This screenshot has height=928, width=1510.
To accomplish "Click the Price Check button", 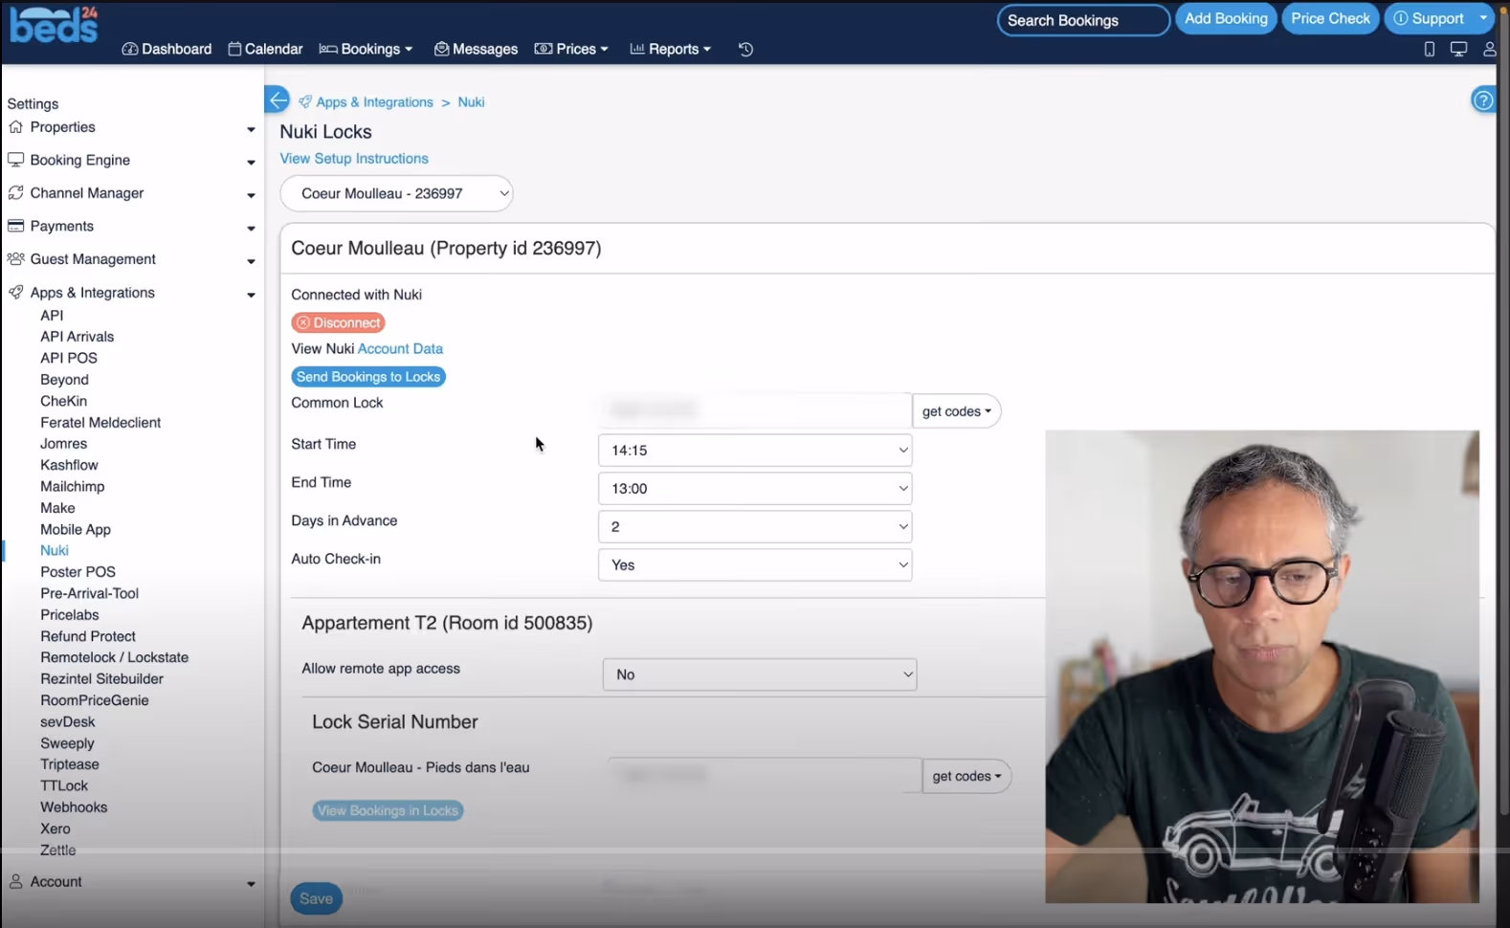I will coord(1330,19).
